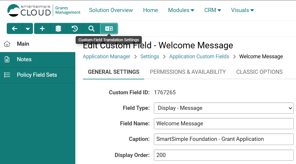This screenshot has width=296, height=164.
Task: Expand the Visuals menu
Action: (x=242, y=10)
